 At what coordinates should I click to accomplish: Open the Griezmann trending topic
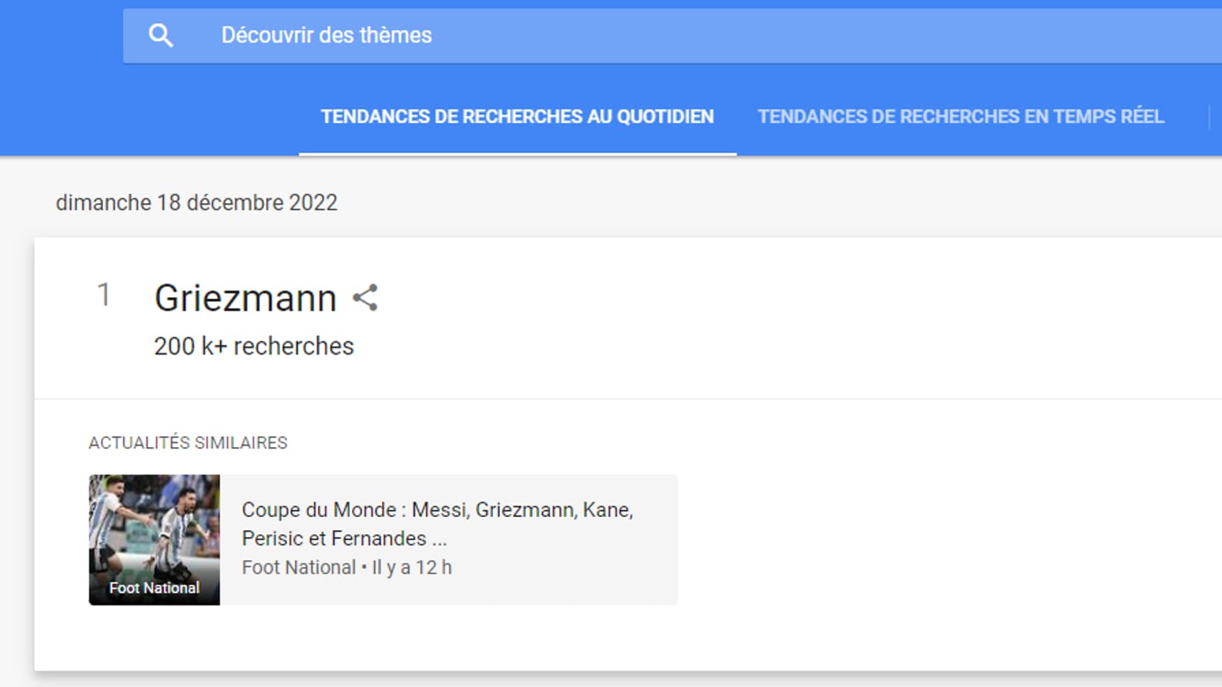pos(245,298)
